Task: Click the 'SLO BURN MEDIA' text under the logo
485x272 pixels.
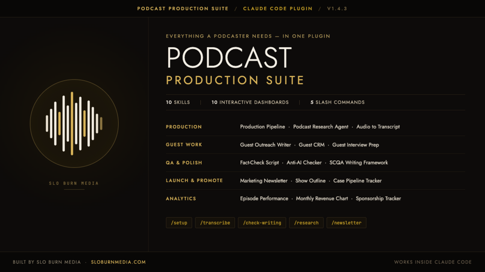Action: click(x=74, y=183)
